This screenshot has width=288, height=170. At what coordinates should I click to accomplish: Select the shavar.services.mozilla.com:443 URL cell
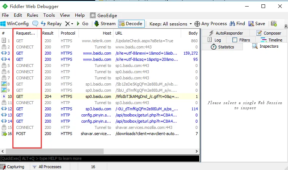tap(144, 127)
